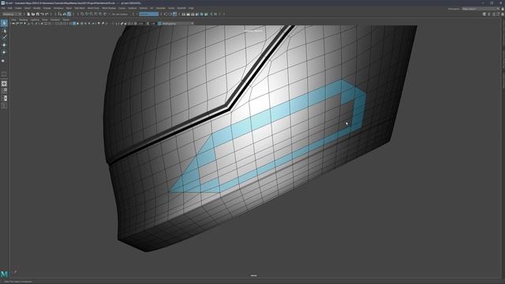Toggle snap to grids
The width and height of the screenshot is (505, 284).
[x=82, y=14]
